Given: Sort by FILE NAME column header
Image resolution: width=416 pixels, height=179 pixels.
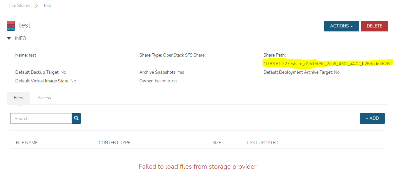Looking at the screenshot, I should [27, 143].
